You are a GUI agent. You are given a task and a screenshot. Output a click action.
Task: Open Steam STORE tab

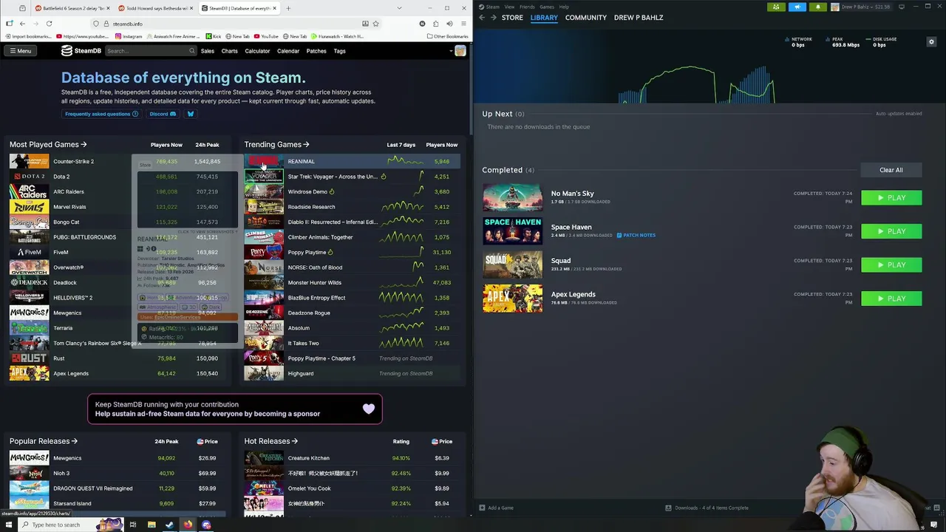point(512,18)
